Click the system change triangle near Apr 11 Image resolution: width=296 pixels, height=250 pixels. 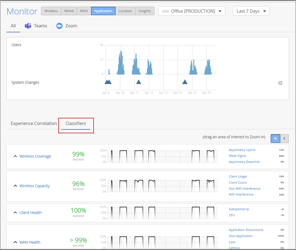(x=138, y=82)
